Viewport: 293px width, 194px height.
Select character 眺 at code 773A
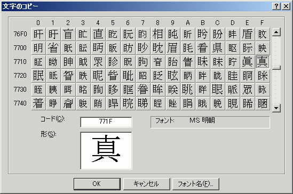188,90
